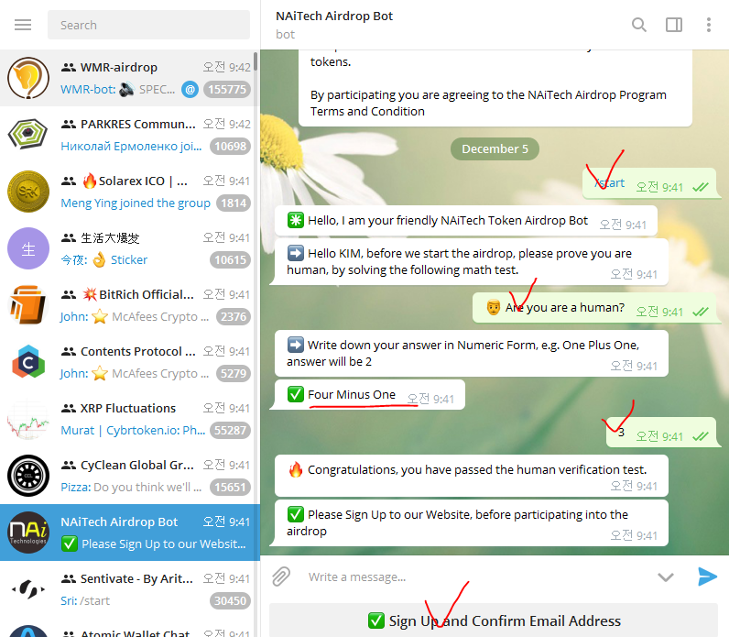
Task: Click the @ mention badge in WMR-airdrop
Action: 190,89
